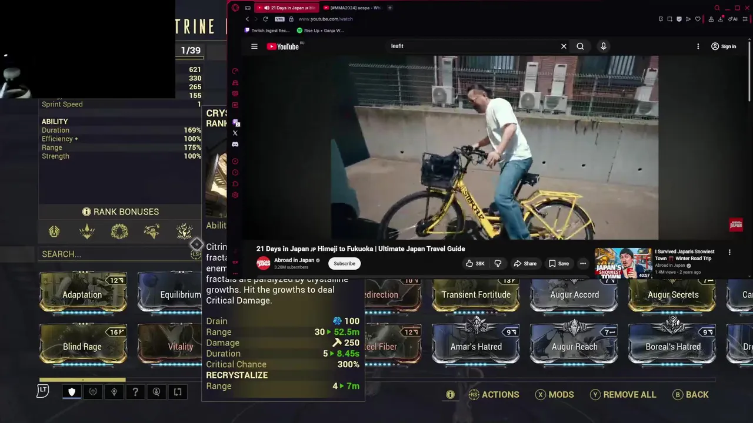The image size is (753, 423).
Task: Select the Vitality mod
Action: click(x=170, y=344)
